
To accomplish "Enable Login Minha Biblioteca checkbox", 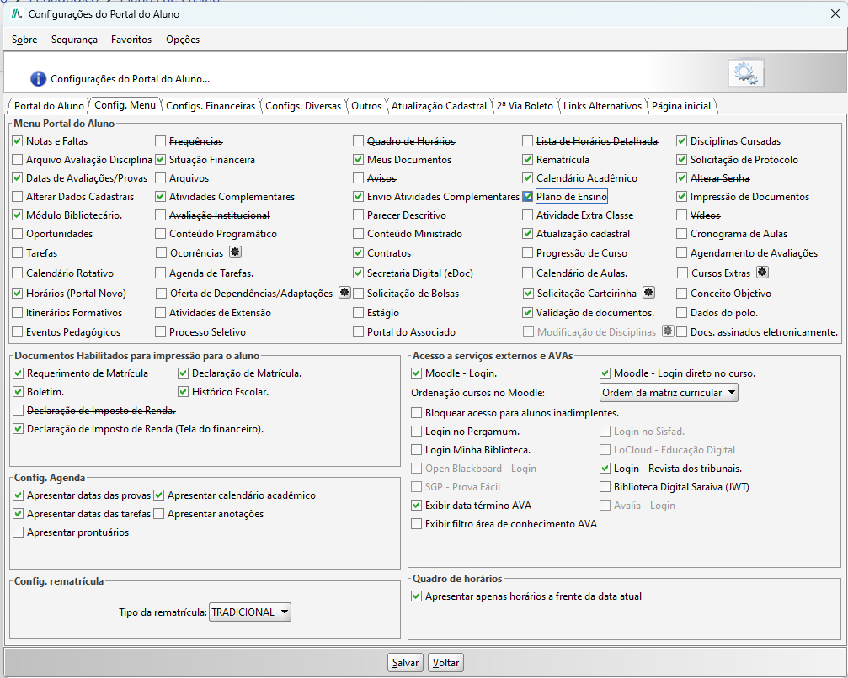I will (417, 449).
